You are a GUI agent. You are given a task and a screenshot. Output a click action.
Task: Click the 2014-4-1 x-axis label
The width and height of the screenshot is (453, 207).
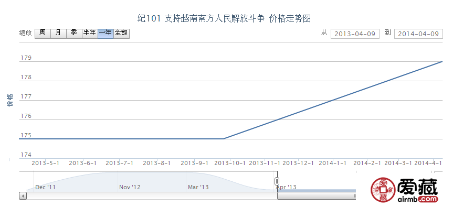coord(428,163)
